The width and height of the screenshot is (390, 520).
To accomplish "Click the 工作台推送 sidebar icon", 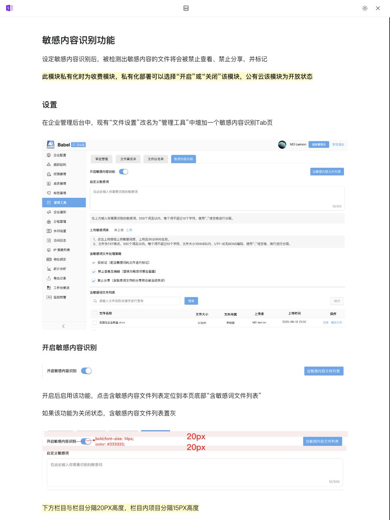I will (49, 288).
